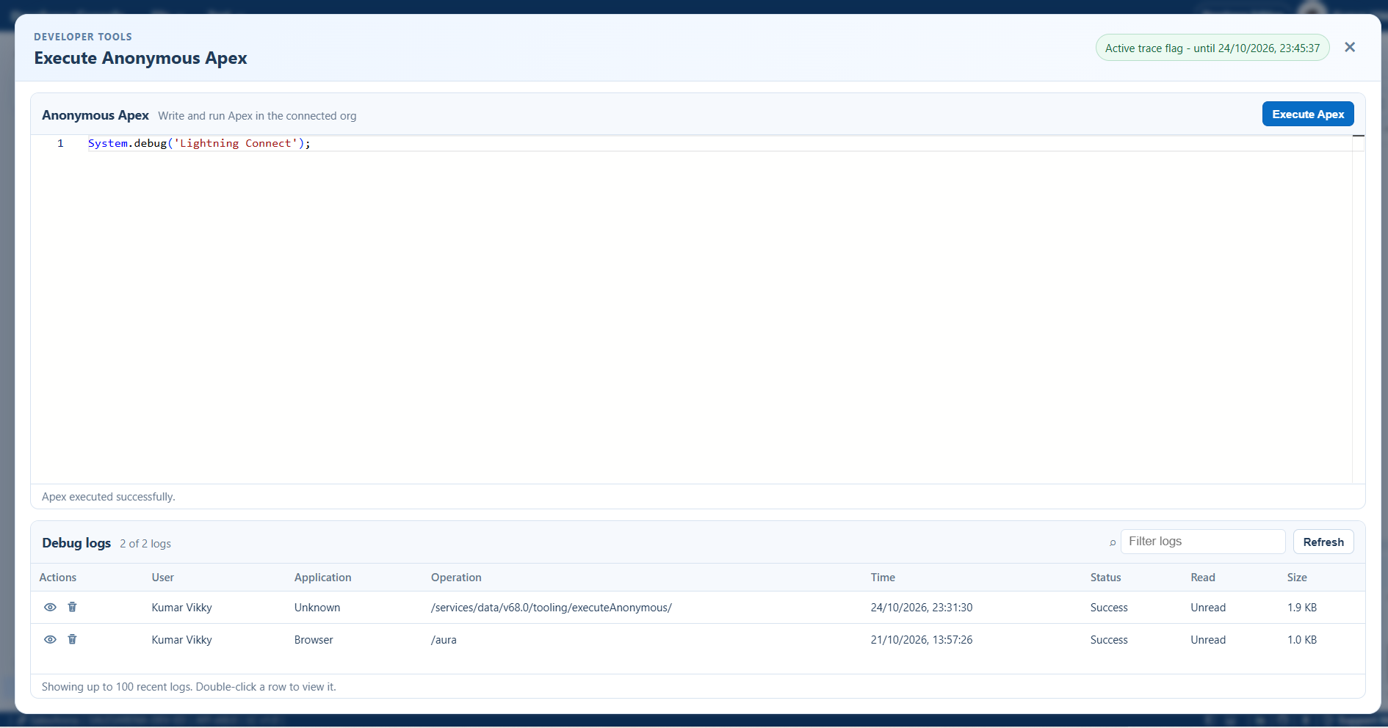Click the 1.0 KB size cell

click(x=1302, y=640)
